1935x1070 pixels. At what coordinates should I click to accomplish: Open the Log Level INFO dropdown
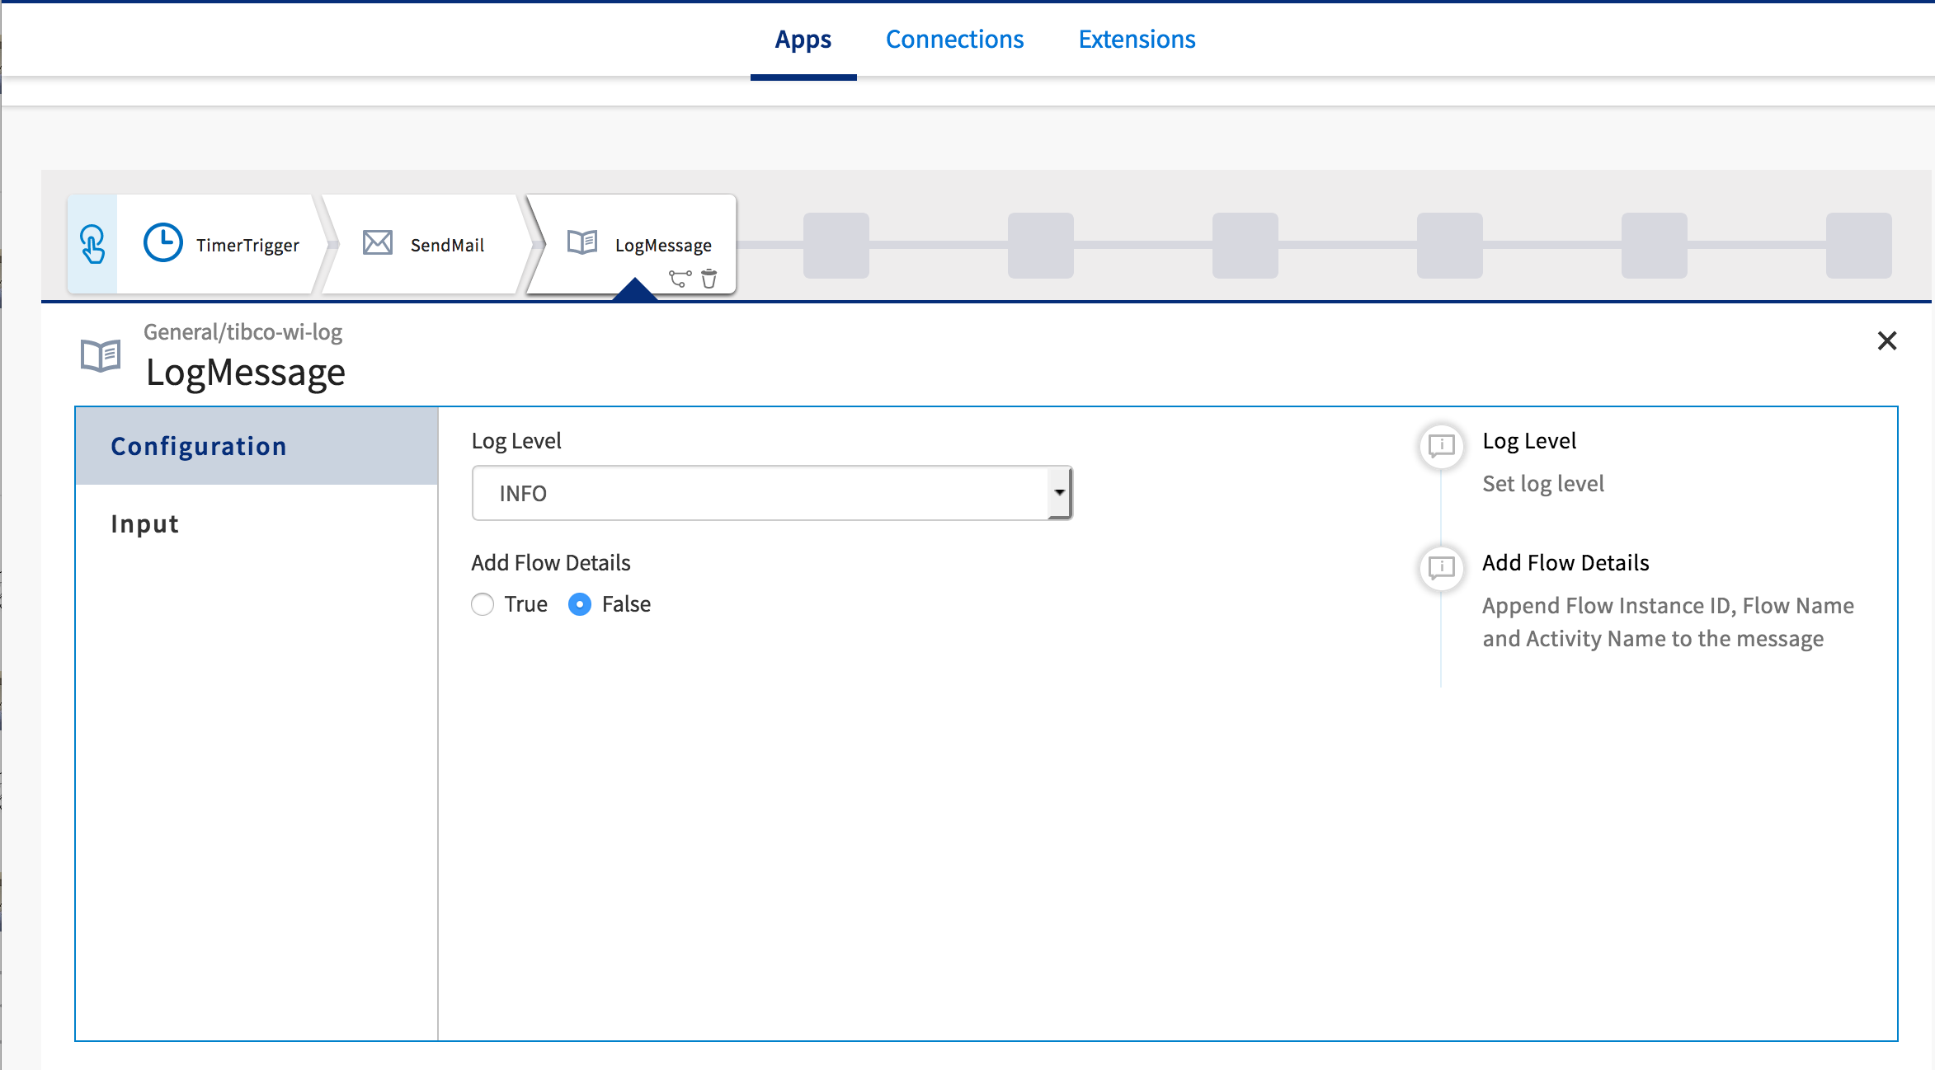(x=759, y=493)
